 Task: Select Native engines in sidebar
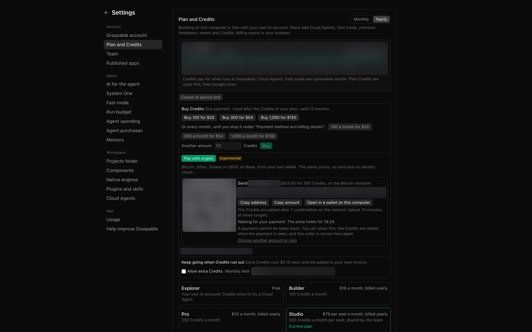(x=133, y=180)
